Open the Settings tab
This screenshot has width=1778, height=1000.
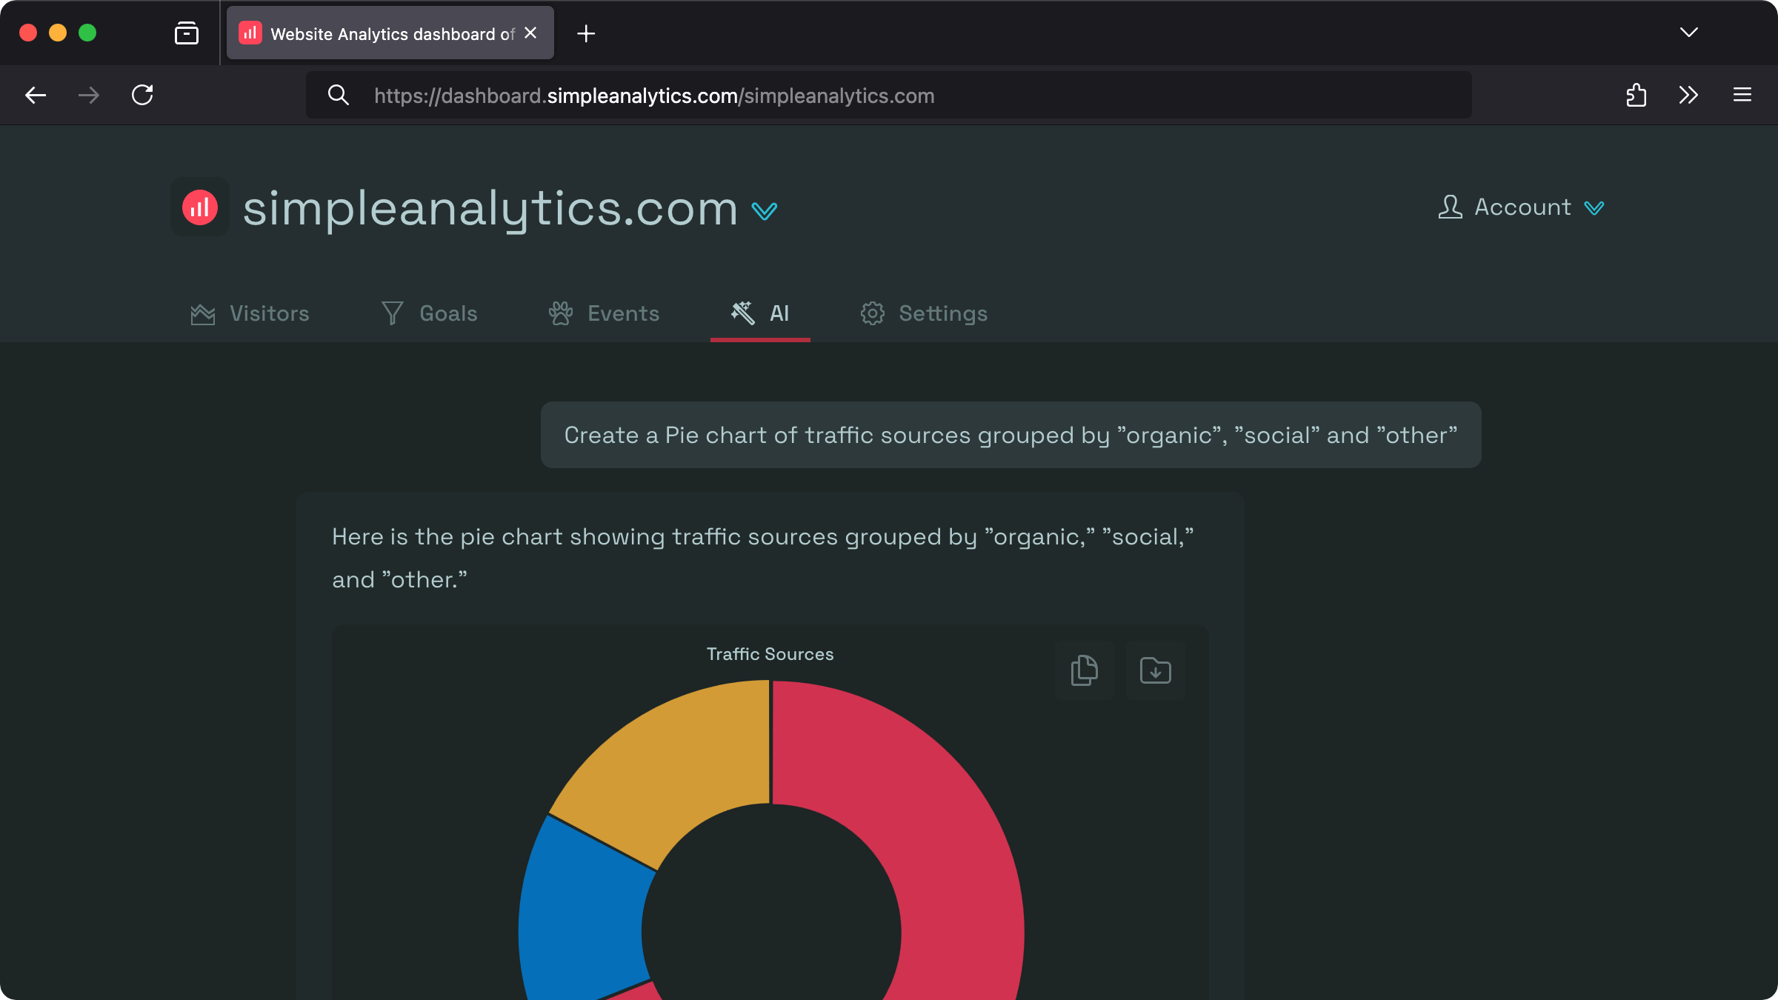(x=924, y=314)
